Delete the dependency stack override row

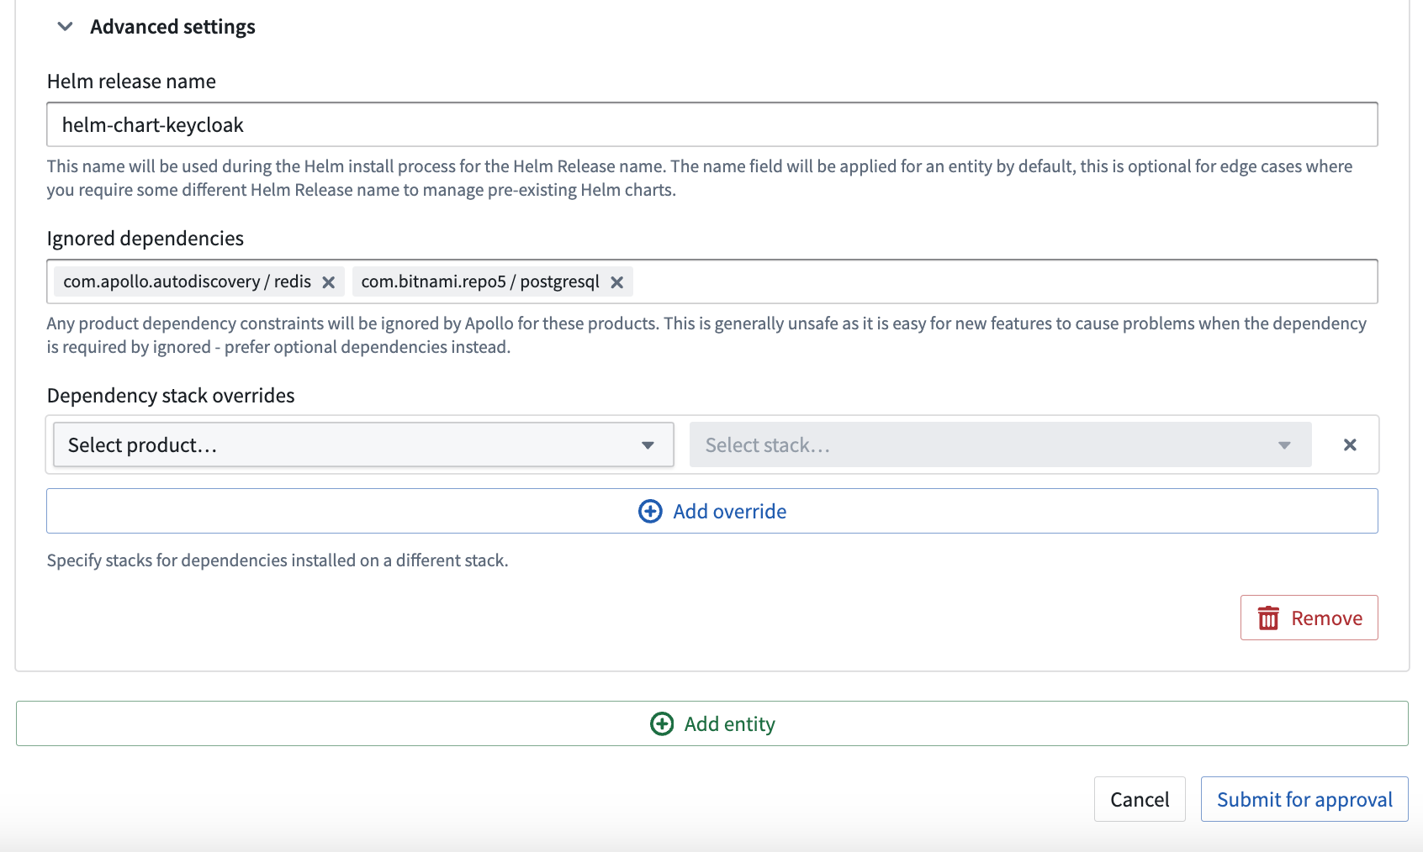coord(1350,444)
